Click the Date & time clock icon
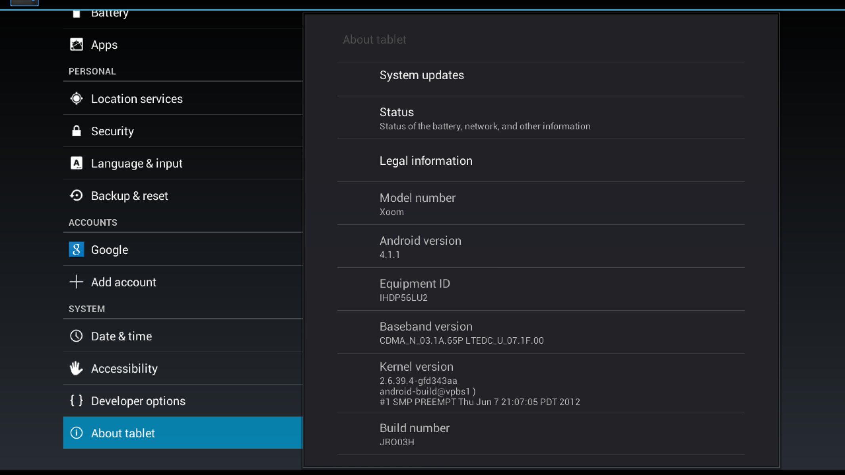 pos(76,336)
